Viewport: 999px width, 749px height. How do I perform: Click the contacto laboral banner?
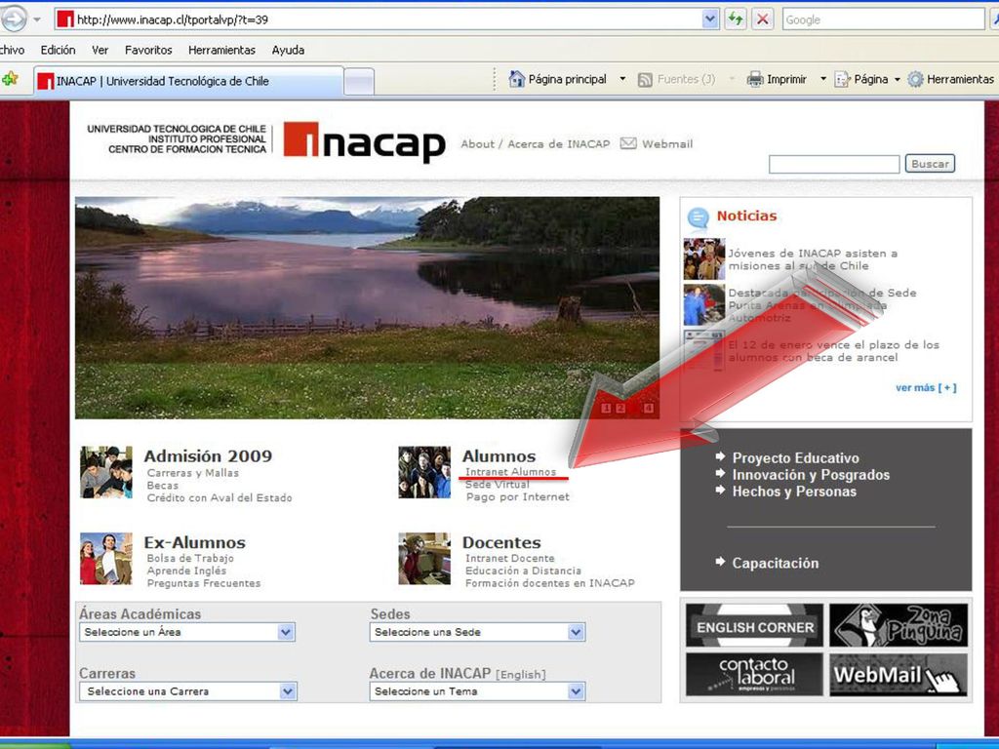point(755,675)
